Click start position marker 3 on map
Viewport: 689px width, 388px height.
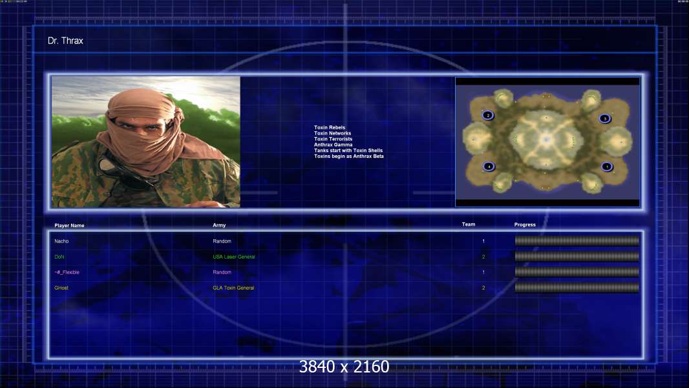(x=604, y=118)
